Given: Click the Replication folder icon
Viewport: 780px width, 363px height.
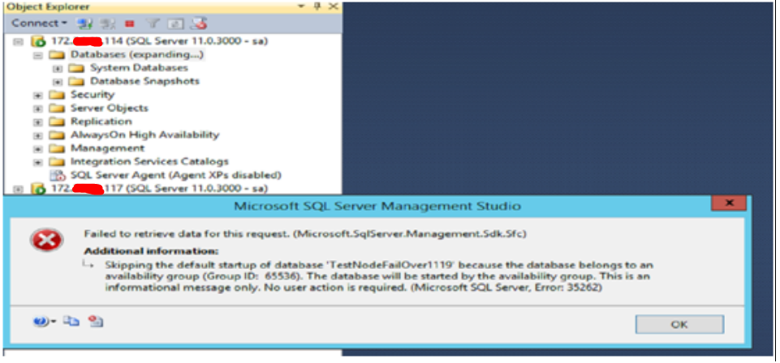Looking at the screenshot, I should coord(57,122).
